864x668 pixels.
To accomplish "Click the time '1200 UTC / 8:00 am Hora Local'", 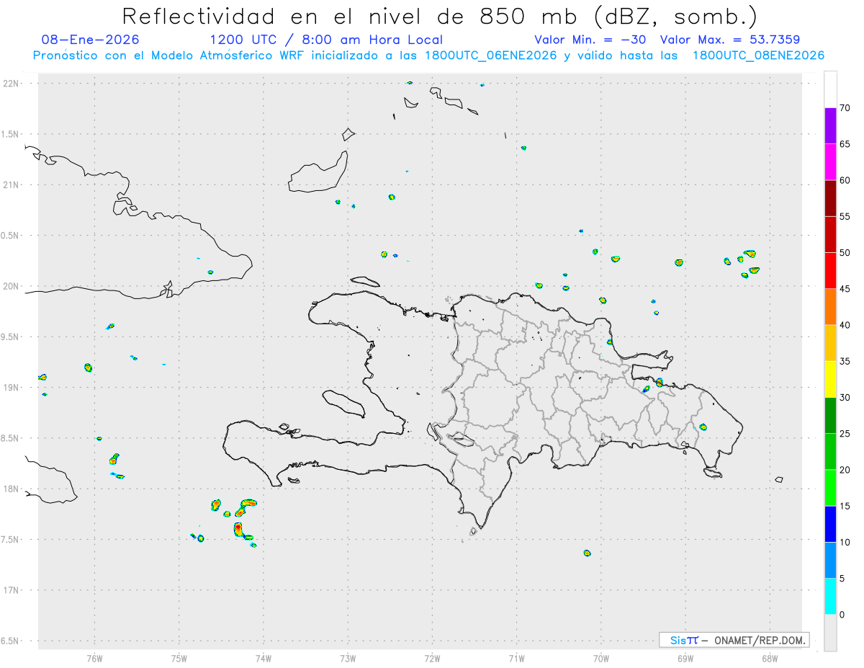I will click(x=326, y=40).
